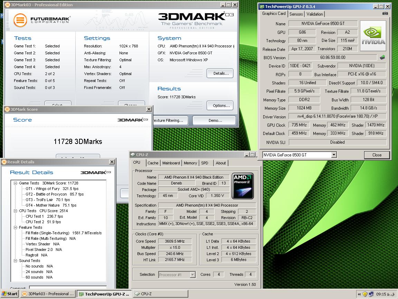Click the Windows Start button
Viewport: 398px width, 299px height.
[10, 294]
